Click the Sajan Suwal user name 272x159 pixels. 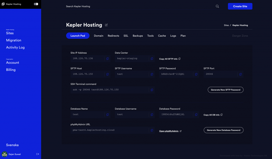pyautogui.click(x=15, y=154)
